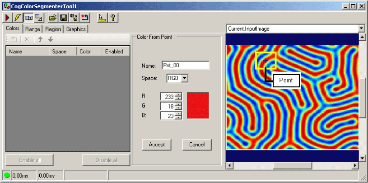Screen dimensions: 368x183
Task: Move selected color down arrow icon
Action: tap(51, 39)
